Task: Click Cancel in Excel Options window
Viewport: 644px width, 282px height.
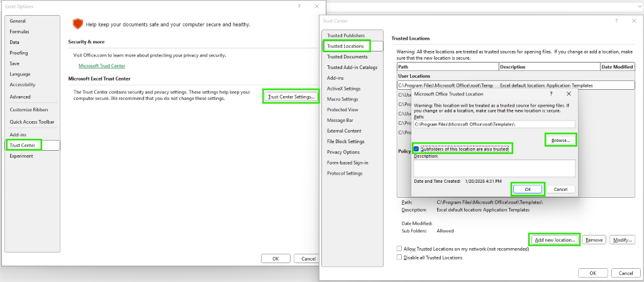Action: (x=308, y=259)
